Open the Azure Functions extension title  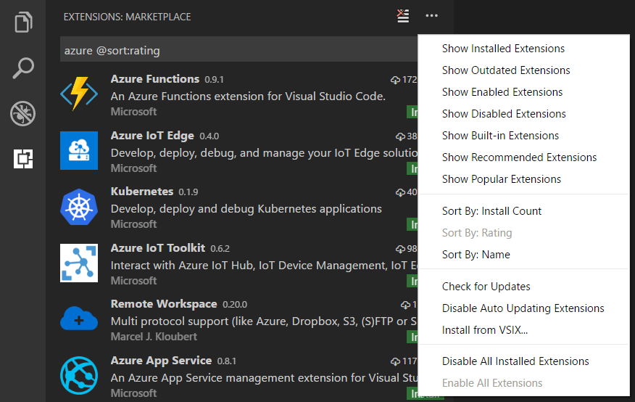pos(155,79)
